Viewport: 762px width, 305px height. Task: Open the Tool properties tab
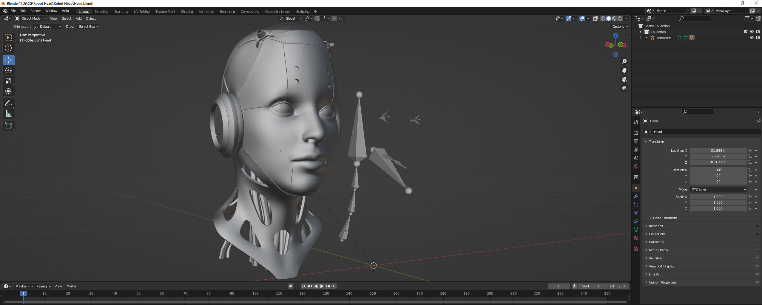636,122
